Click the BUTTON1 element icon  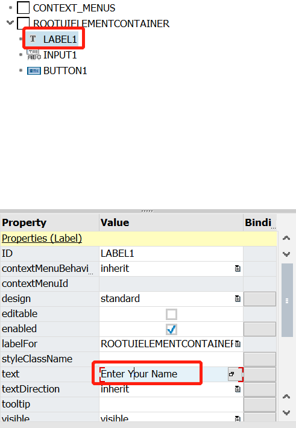click(x=34, y=71)
